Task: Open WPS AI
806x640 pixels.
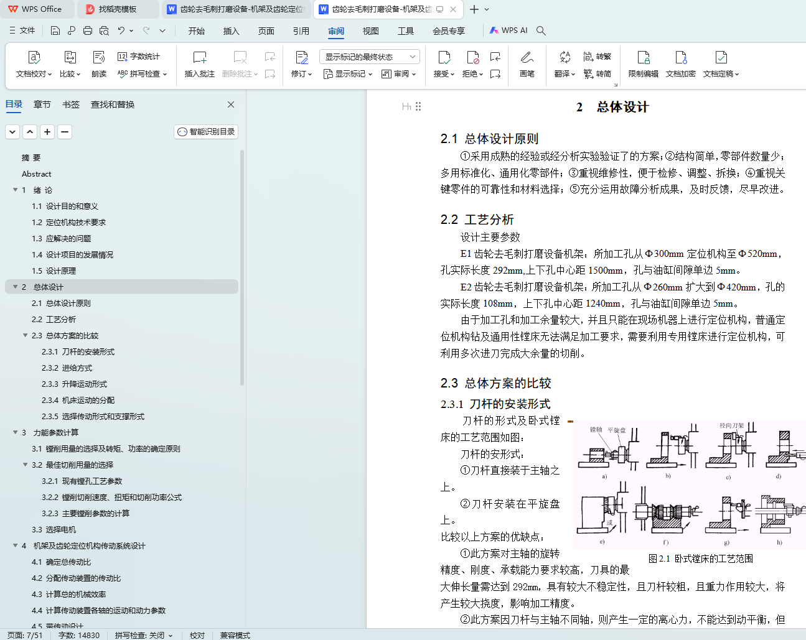Action: point(508,30)
